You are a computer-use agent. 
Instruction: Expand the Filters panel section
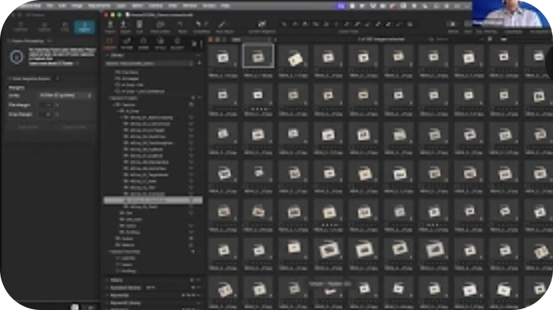tap(108, 280)
